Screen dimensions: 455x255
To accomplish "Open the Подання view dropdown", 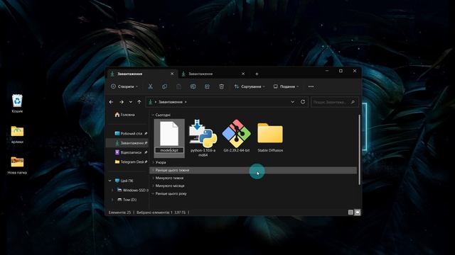I will click(x=286, y=86).
